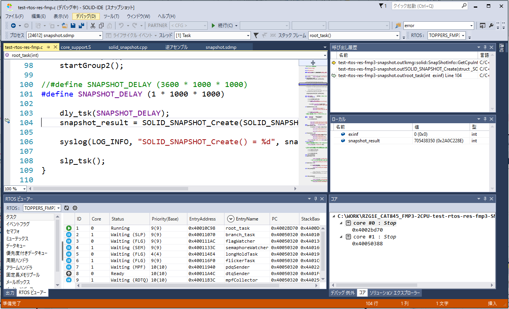Click the Open File folder icon

click(65, 26)
